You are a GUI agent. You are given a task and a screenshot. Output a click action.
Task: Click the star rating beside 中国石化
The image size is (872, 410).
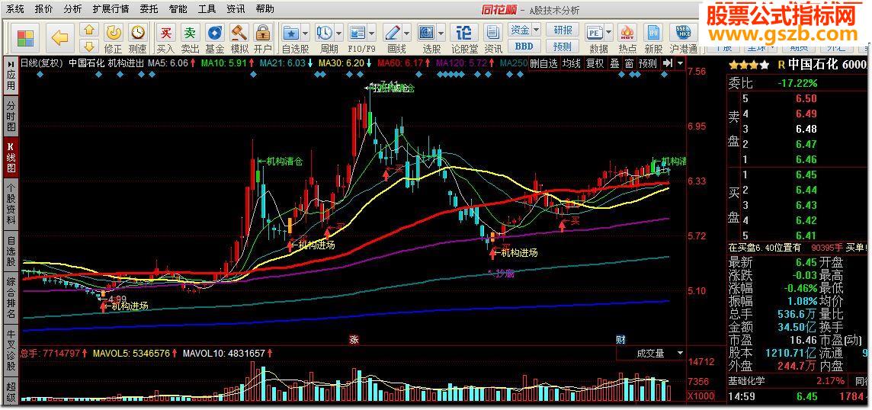pyautogui.click(x=750, y=65)
